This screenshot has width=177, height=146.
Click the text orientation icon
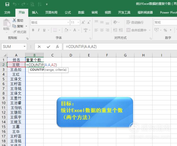pyautogui.click(x=115, y=22)
